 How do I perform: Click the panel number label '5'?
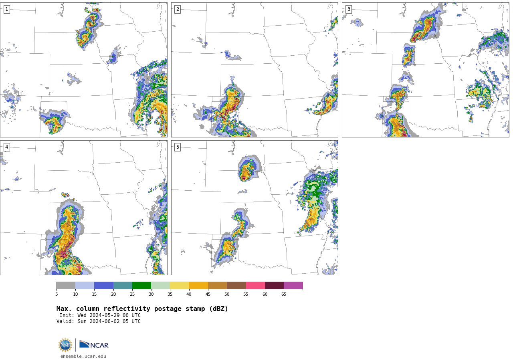point(178,147)
